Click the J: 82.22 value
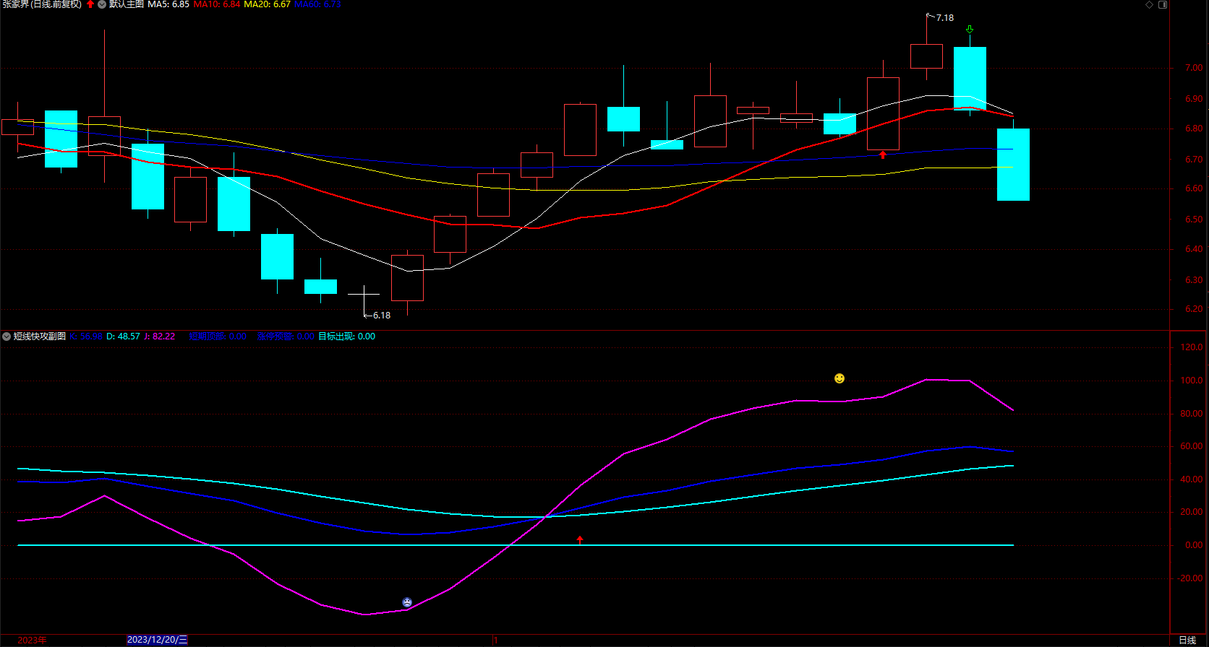1209x647 pixels. tap(160, 336)
